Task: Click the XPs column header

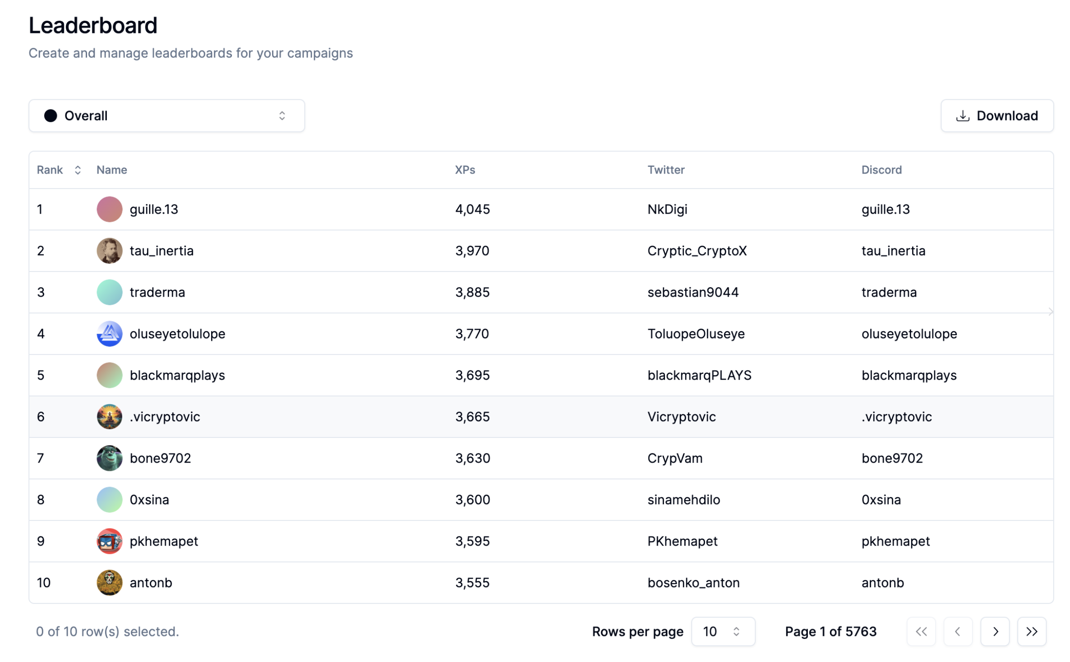Action: (x=465, y=170)
